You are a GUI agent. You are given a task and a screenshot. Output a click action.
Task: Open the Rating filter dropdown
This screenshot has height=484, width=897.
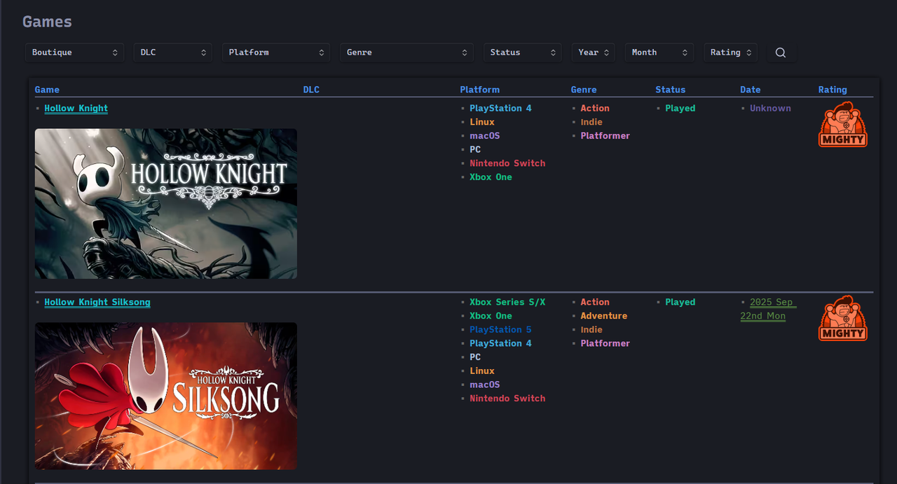coord(730,53)
